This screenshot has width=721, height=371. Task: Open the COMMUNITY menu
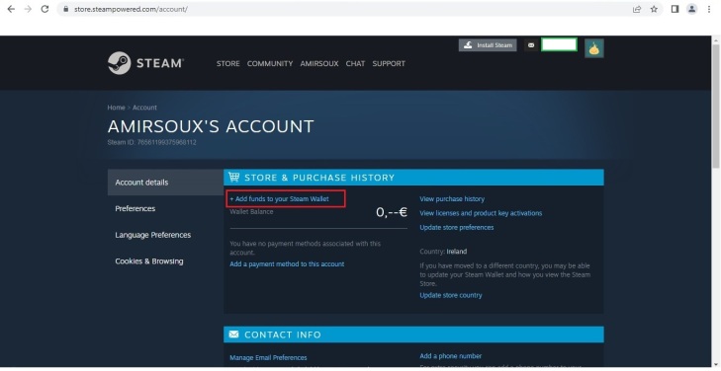pyautogui.click(x=270, y=64)
